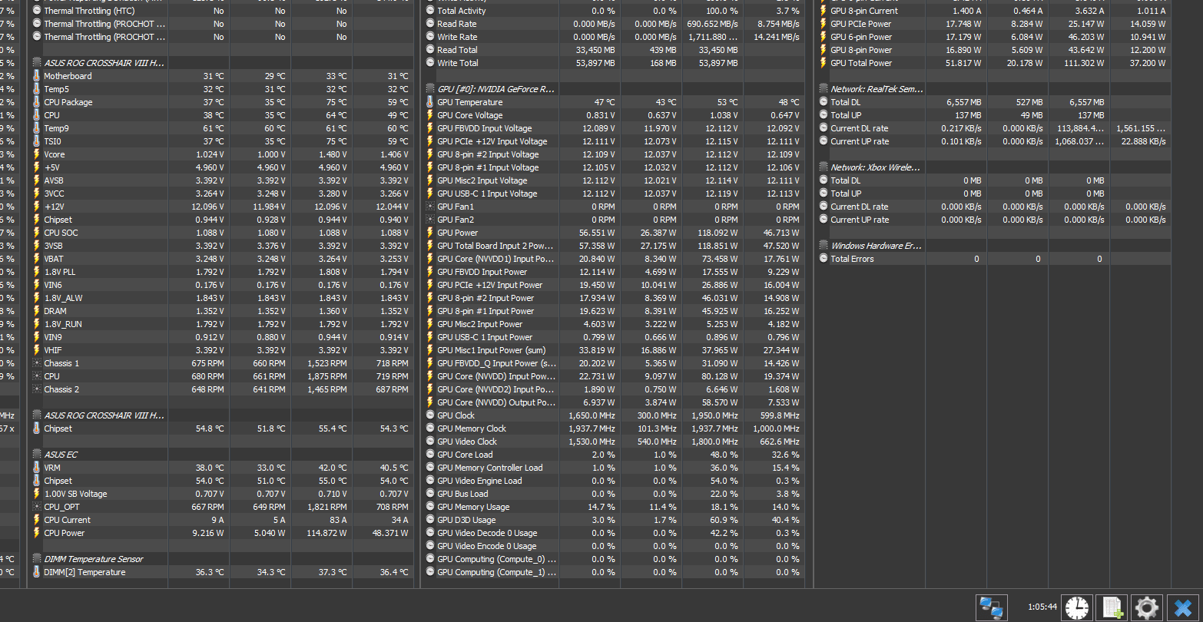Click the thermometer icon beside Motherboard
1203x622 pixels.
(x=37, y=76)
